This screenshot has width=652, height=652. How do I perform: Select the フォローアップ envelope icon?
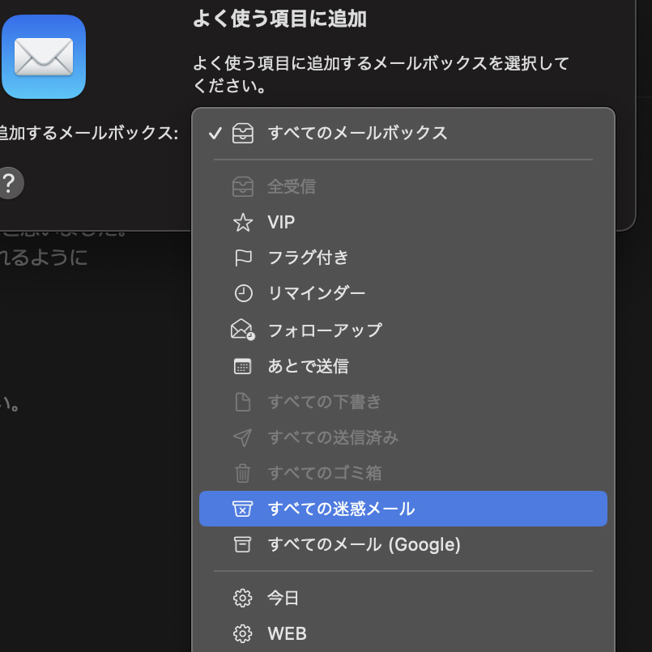click(x=242, y=330)
